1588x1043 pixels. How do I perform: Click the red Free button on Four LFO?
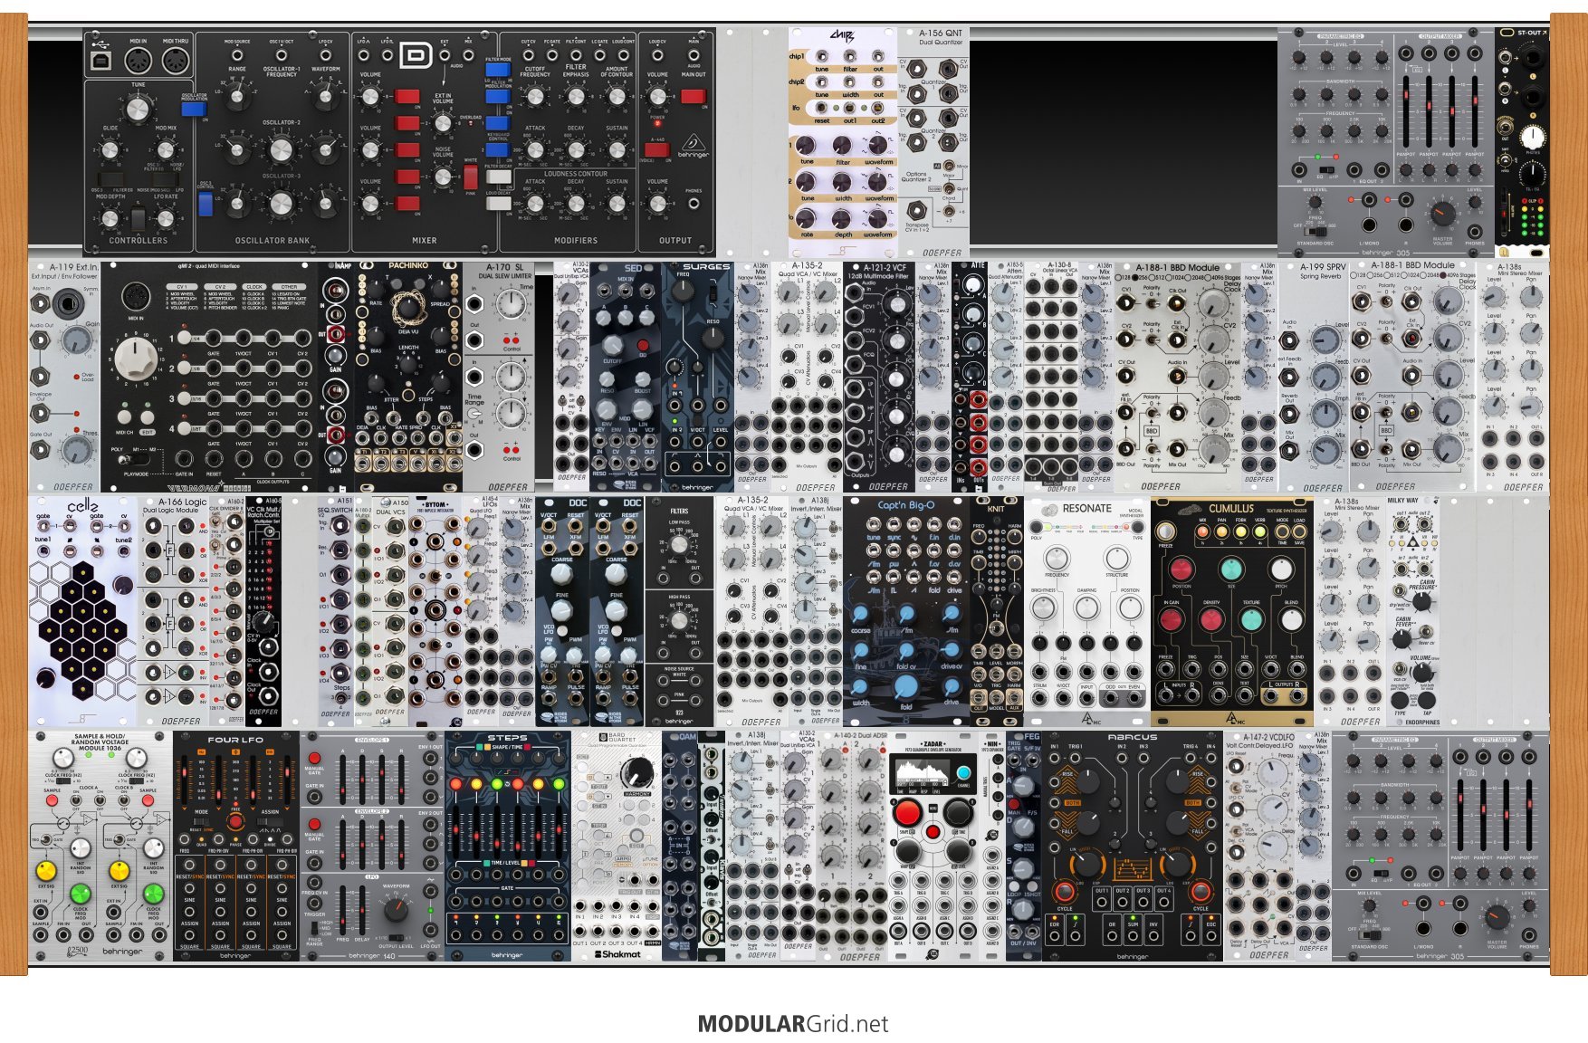point(235,820)
